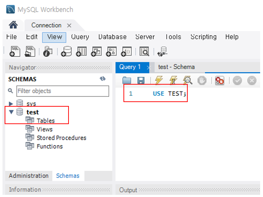Create a new table icon

pyautogui.click(x=81, y=52)
